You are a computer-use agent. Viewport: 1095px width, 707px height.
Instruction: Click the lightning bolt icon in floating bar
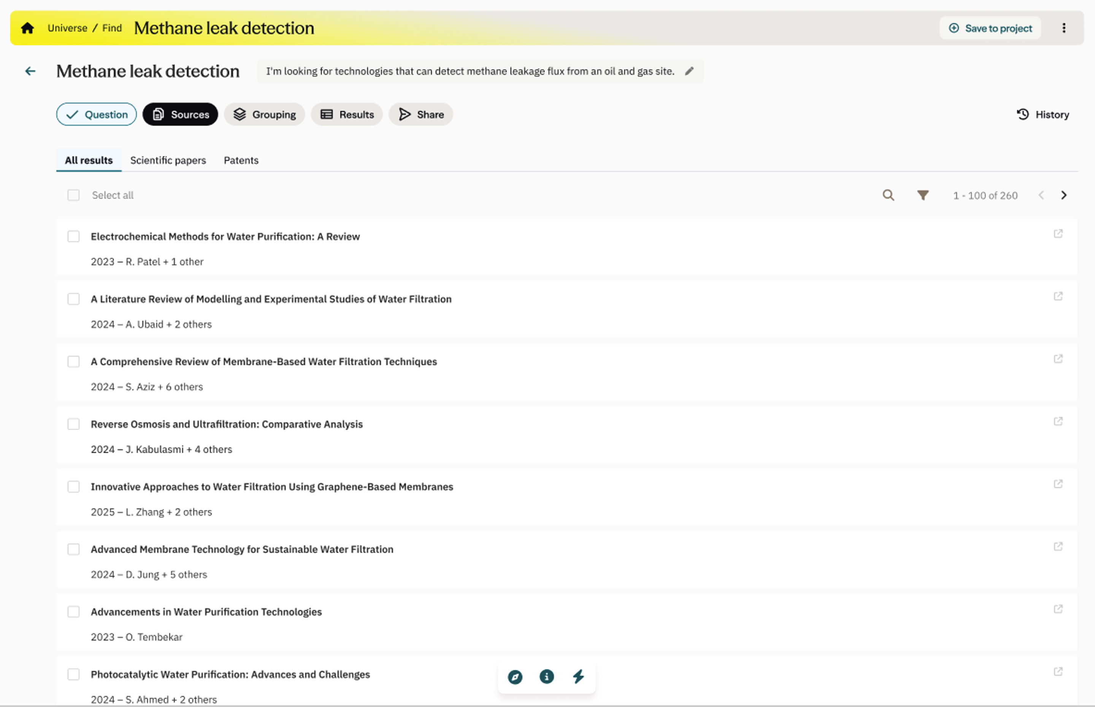578,676
